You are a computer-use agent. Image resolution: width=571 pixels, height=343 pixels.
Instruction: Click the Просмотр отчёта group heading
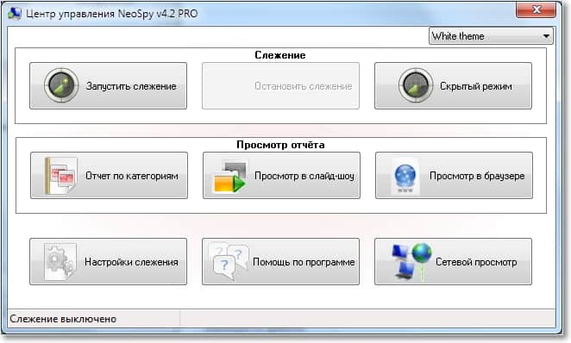tap(280, 145)
